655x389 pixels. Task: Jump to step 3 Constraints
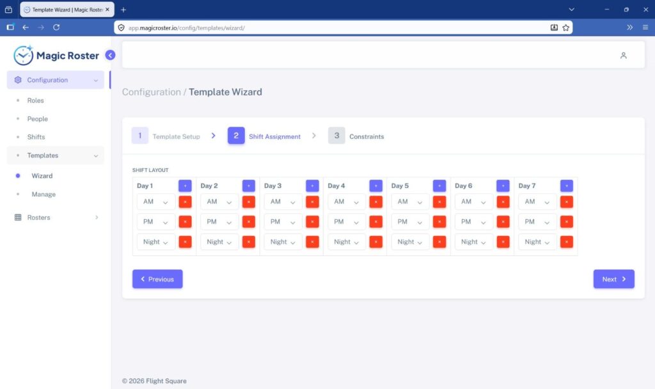[x=356, y=136]
